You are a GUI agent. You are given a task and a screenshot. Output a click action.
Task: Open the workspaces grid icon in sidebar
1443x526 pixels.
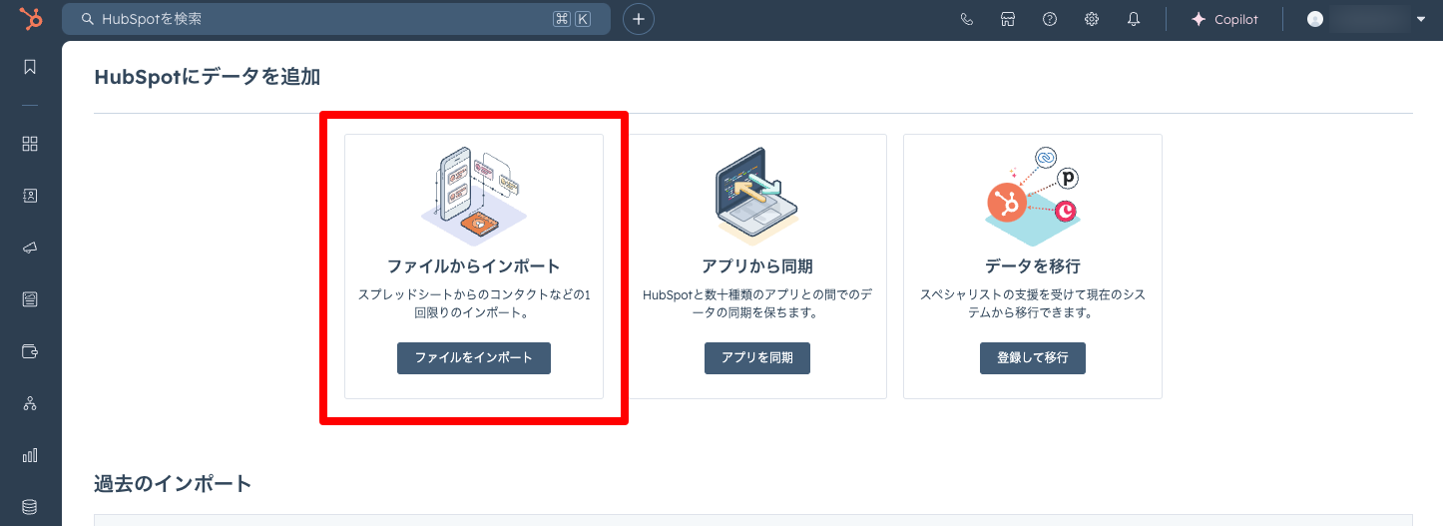pos(30,144)
